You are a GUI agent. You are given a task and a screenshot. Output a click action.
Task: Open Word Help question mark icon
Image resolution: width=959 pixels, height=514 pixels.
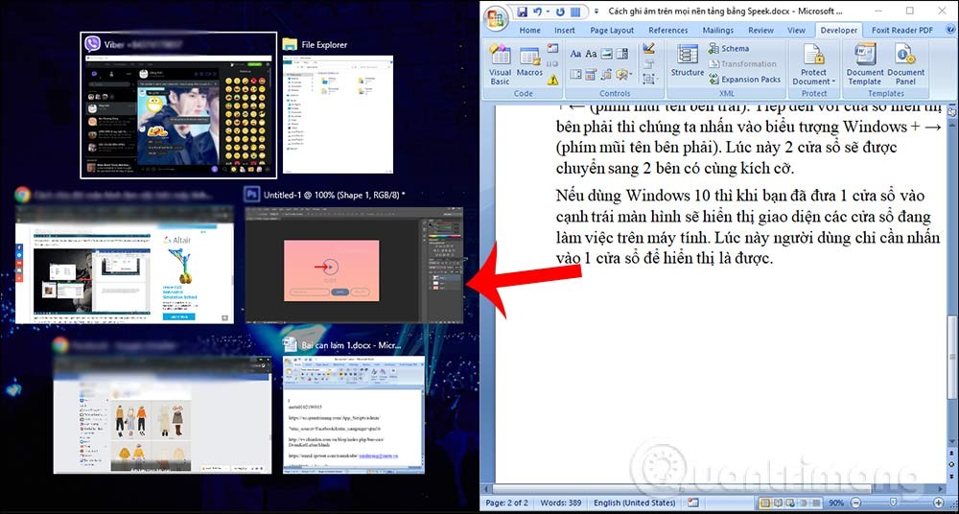(x=952, y=30)
